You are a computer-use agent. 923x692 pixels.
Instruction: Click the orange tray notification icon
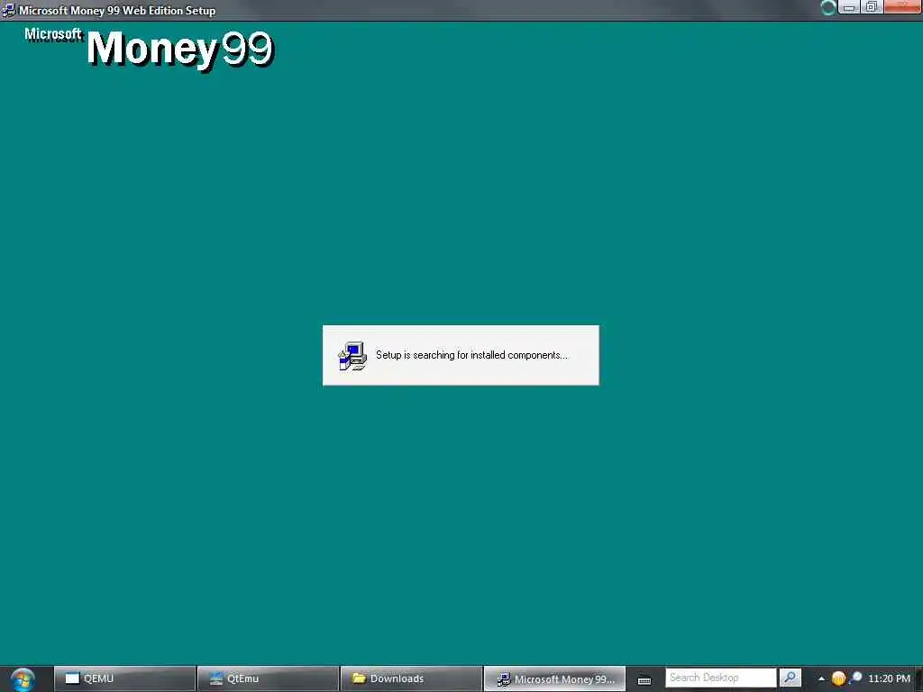coord(839,679)
